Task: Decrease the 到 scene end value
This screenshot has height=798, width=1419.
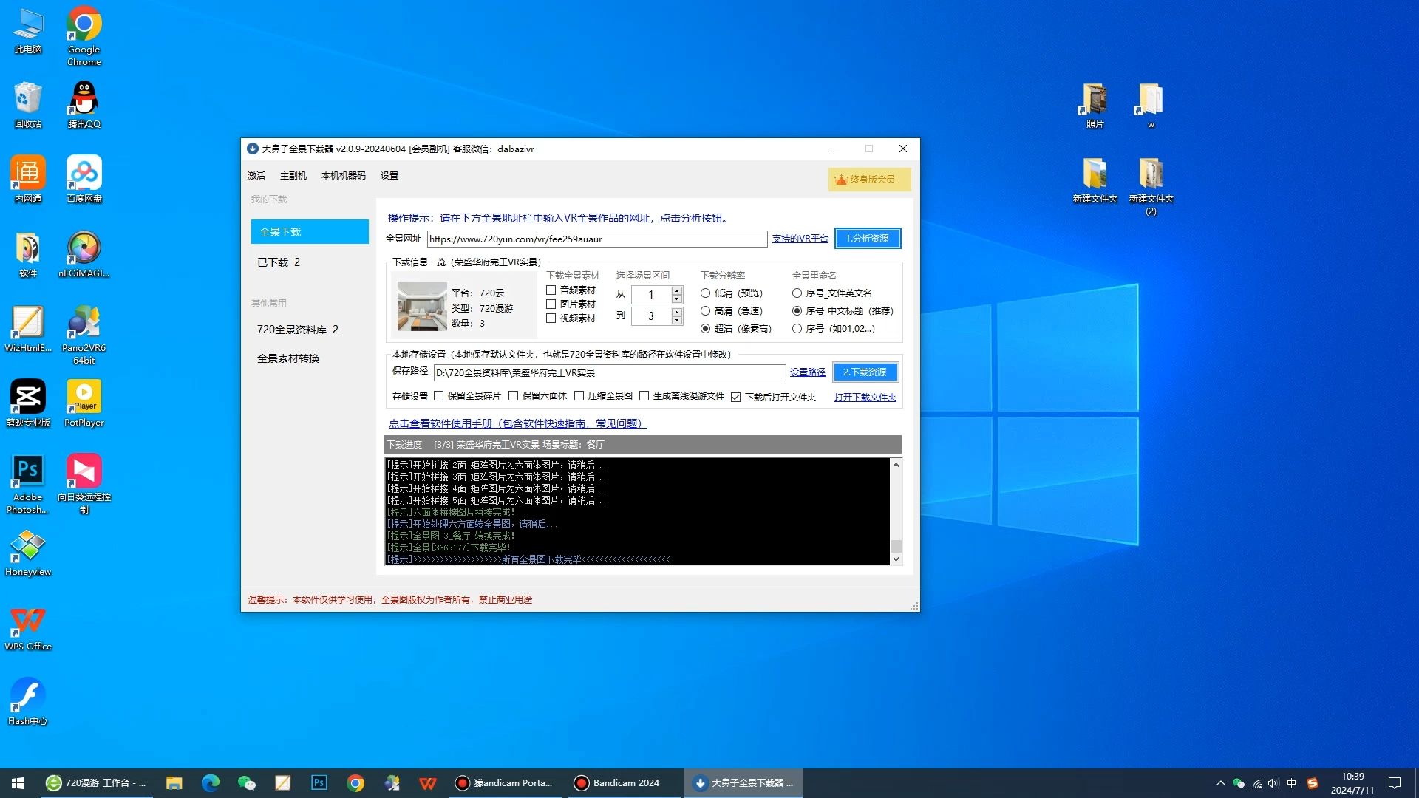Action: tap(676, 321)
